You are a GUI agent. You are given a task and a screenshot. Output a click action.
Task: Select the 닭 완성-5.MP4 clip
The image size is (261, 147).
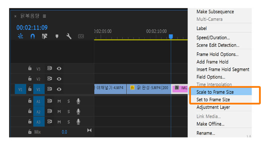149,89
